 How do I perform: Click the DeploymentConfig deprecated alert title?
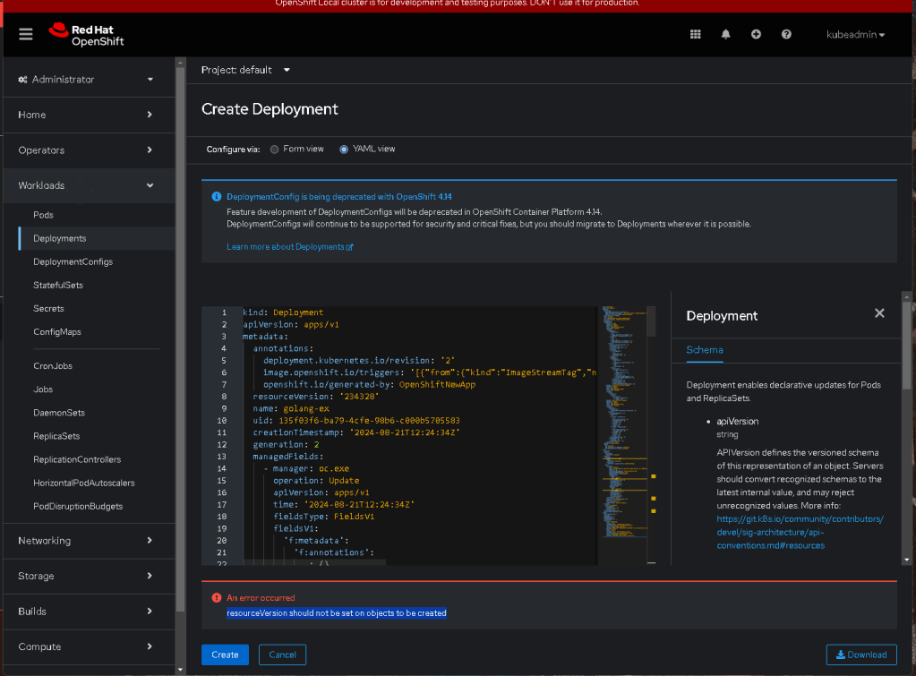tap(338, 197)
